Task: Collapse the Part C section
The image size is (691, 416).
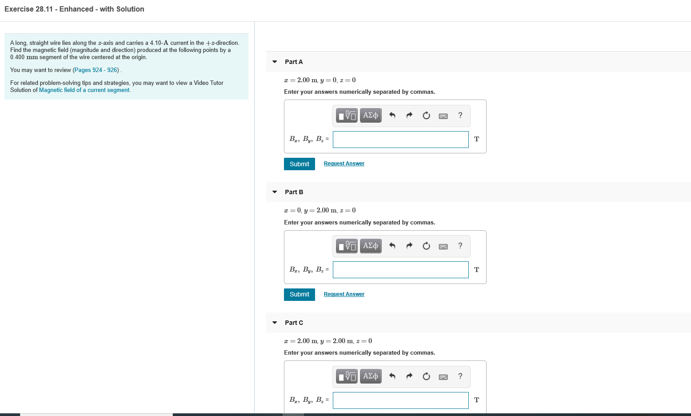Action: pos(274,323)
